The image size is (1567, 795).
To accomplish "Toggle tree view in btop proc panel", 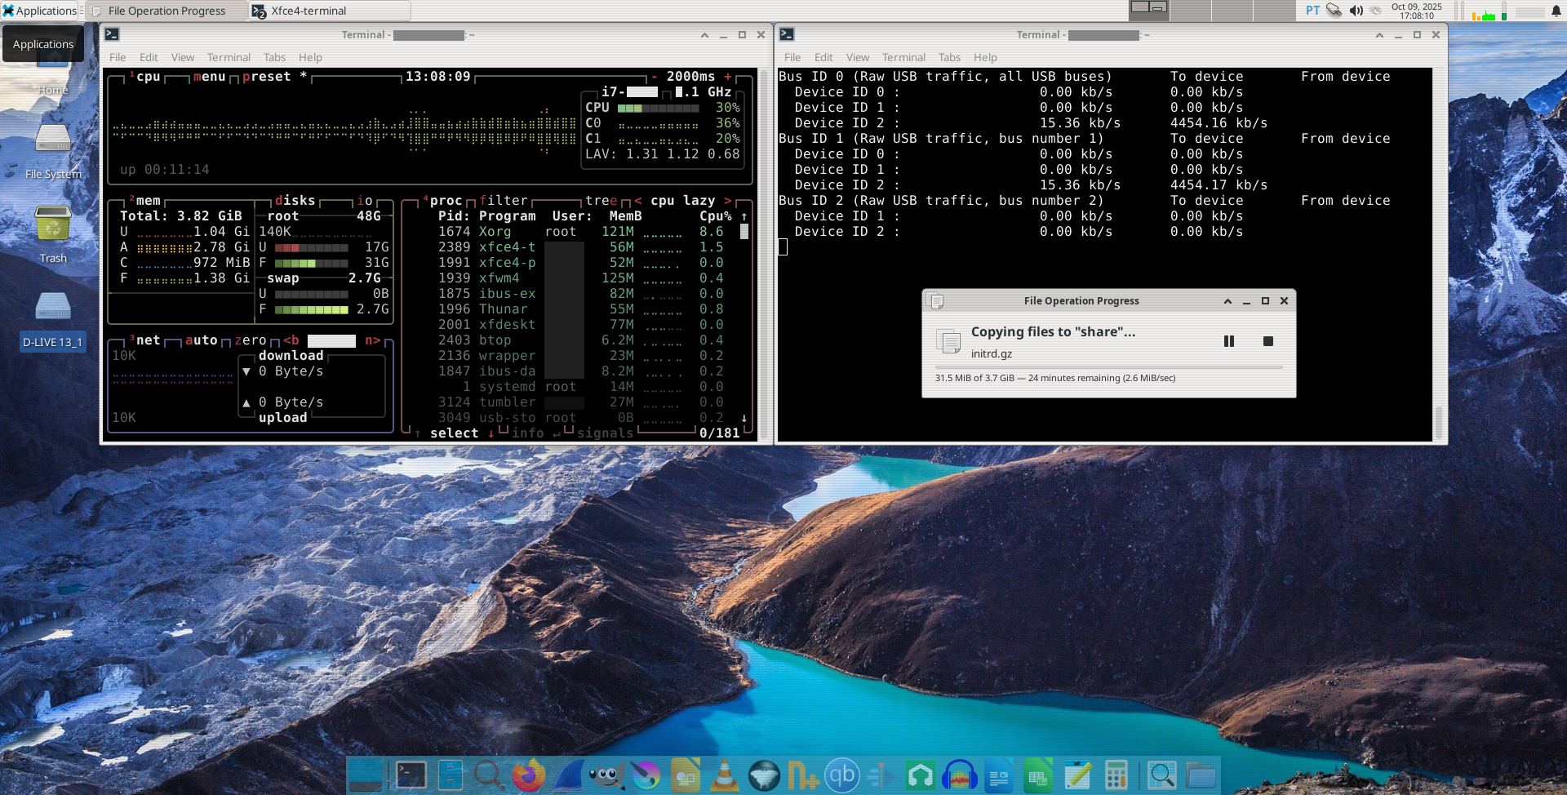I will pos(601,201).
